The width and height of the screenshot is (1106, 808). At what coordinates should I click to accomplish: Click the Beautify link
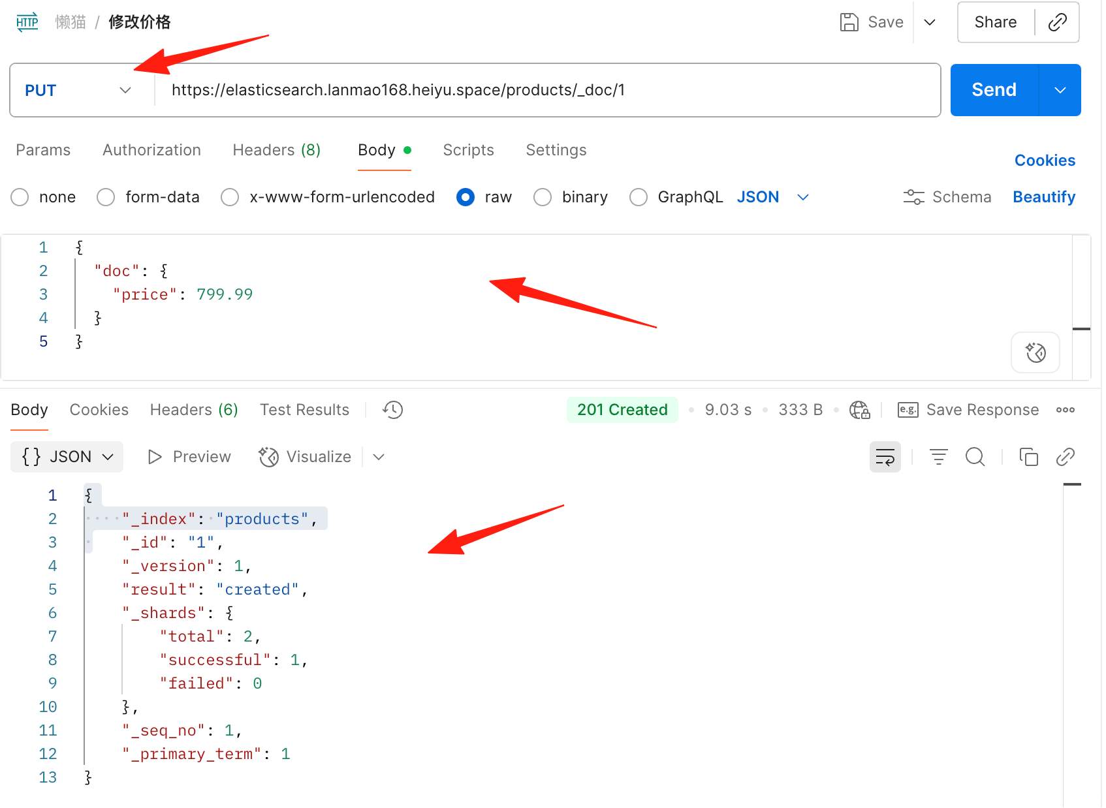(x=1044, y=197)
